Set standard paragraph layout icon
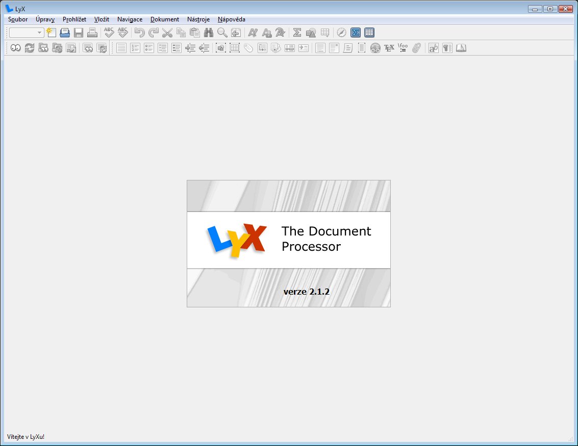The image size is (578, 446). [x=121, y=48]
